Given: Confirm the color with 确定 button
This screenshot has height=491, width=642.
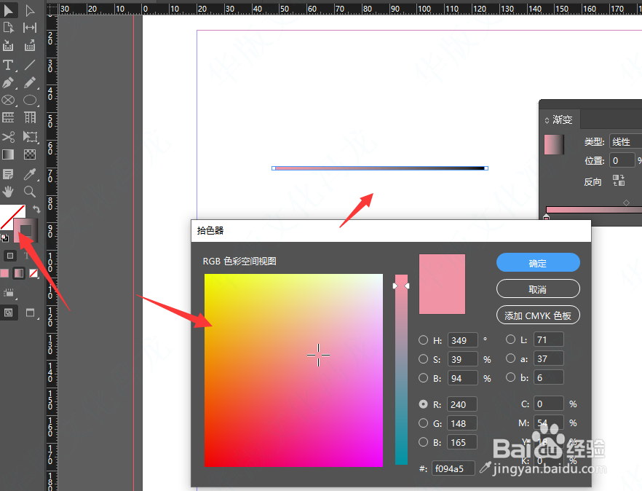Looking at the screenshot, I should [x=538, y=263].
